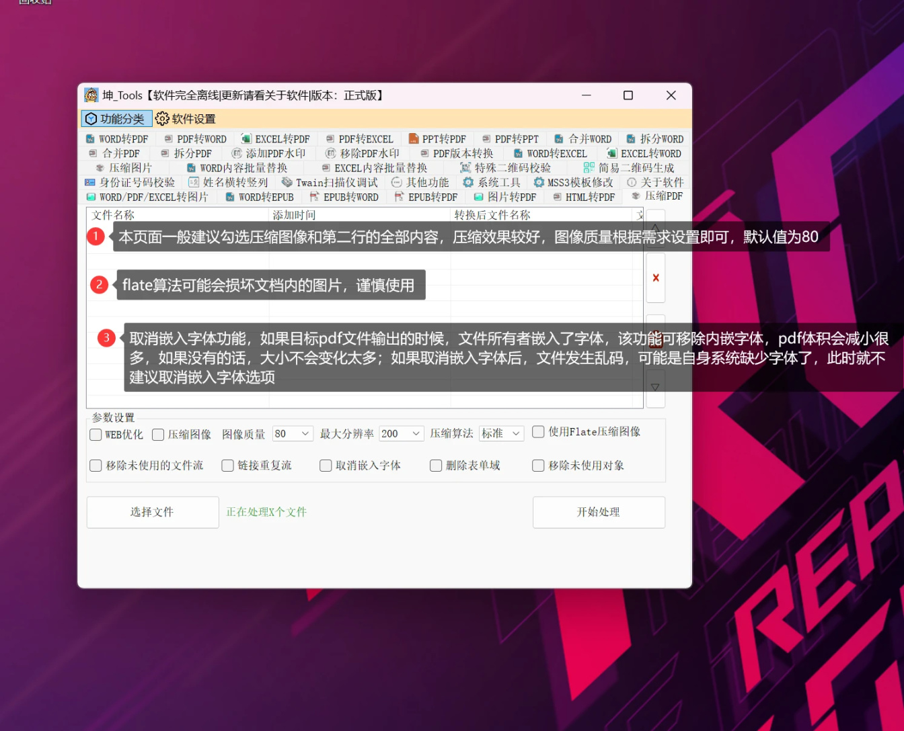Click the 其他功能 ellipsis icon
Screen dimensions: 904x731
[397, 182]
